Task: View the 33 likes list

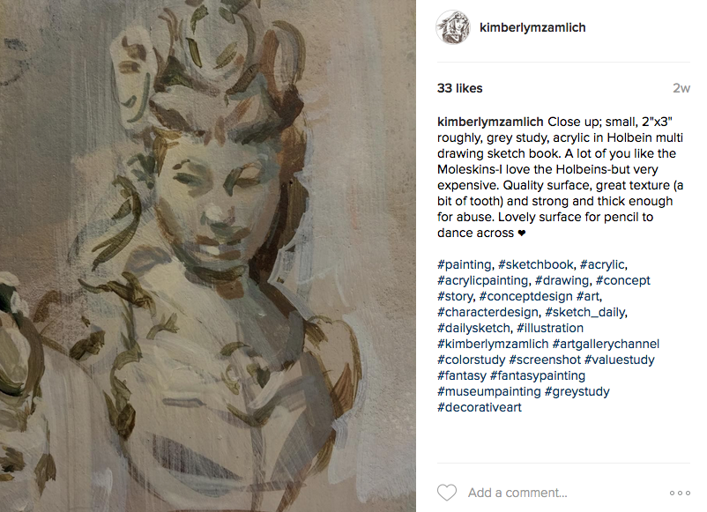Action: coord(459,88)
